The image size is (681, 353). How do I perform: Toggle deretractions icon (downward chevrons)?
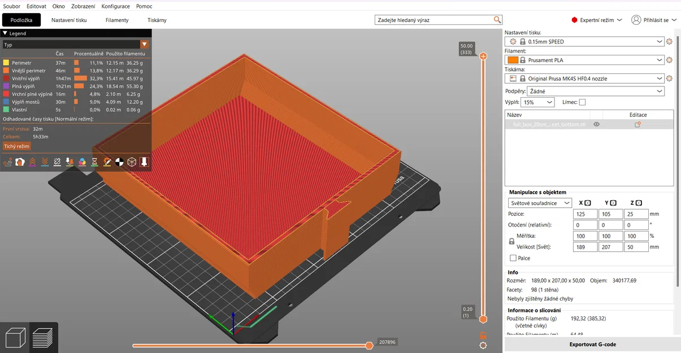coord(45,162)
